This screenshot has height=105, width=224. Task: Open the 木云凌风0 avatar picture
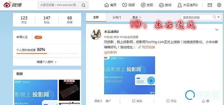(96, 34)
